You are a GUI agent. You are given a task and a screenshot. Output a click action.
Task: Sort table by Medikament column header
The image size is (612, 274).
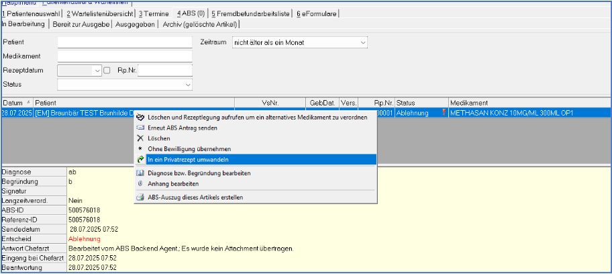(x=468, y=102)
